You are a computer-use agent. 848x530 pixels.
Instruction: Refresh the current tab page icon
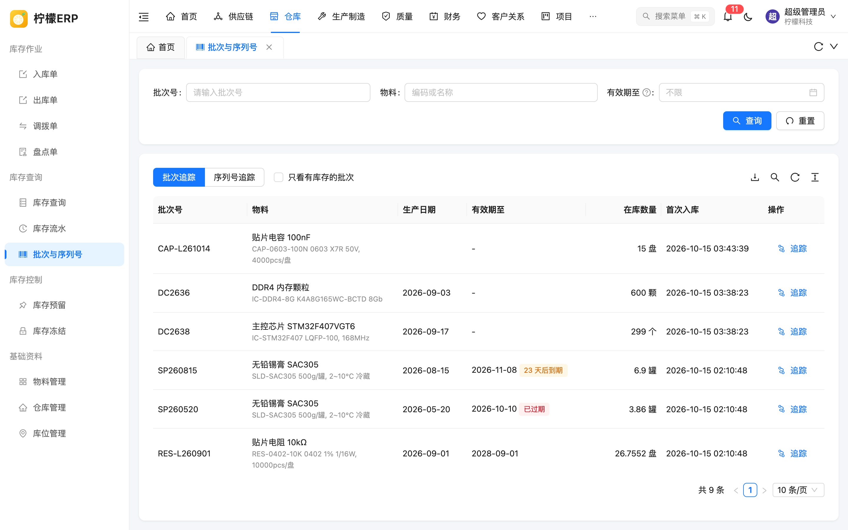(x=818, y=47)
